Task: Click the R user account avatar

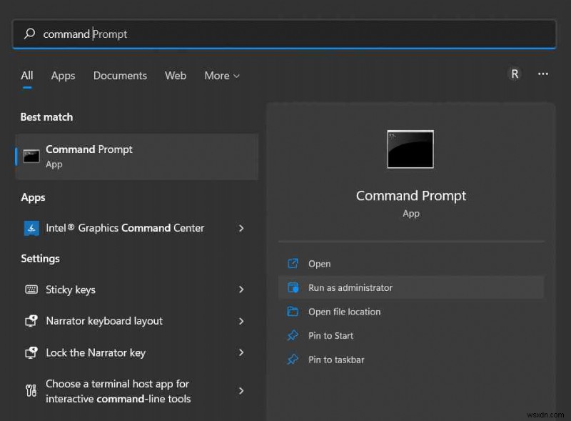Action: (515, 74)
